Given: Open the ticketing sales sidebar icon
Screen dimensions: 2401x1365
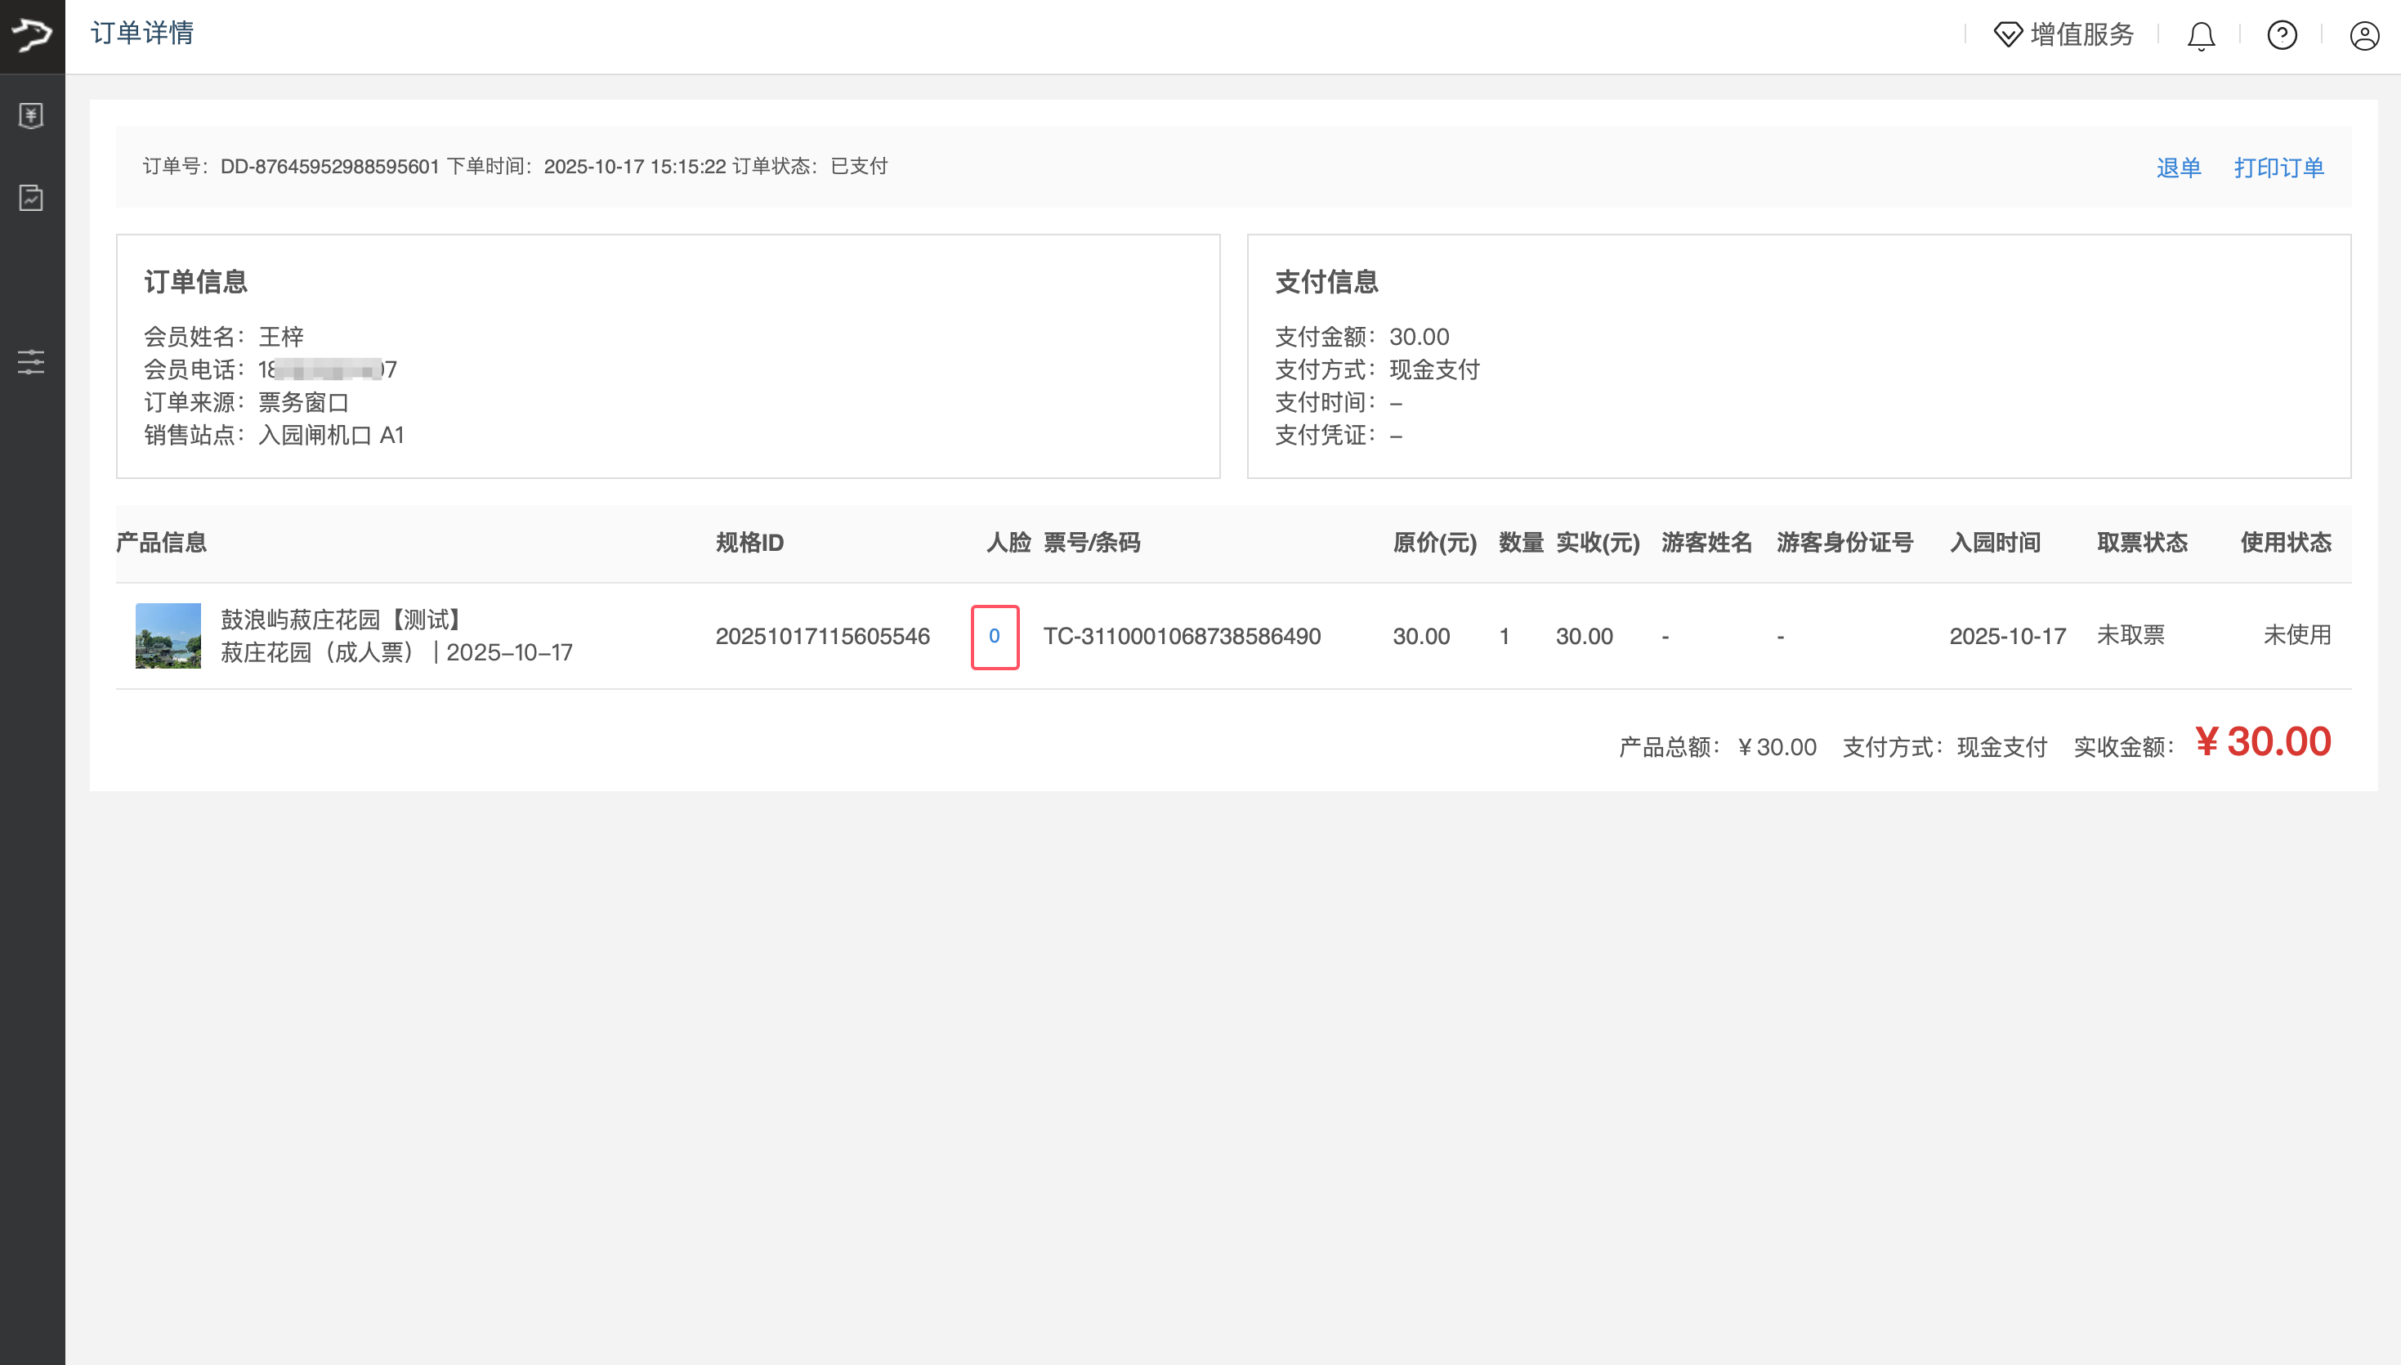Looking at the screenshot, I should click(x=31, y=115).
